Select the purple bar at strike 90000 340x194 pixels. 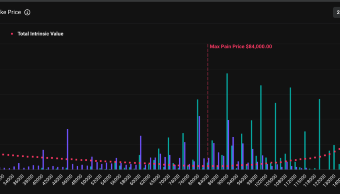228,145
